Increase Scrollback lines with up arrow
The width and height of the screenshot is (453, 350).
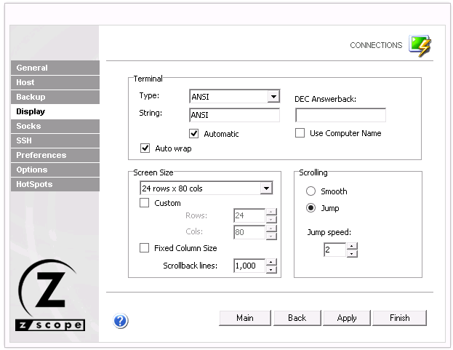coord(271,262)
